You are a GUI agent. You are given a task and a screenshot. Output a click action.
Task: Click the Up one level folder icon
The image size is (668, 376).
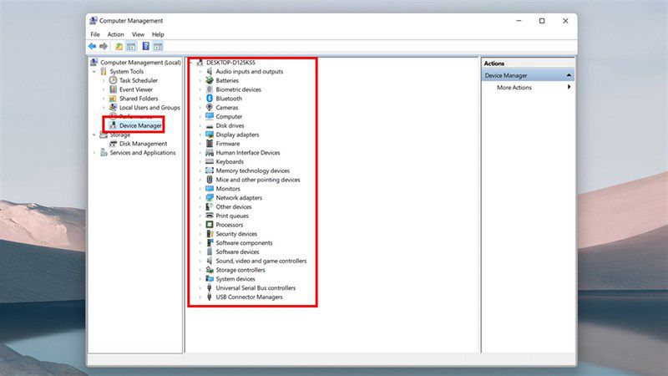pos(119,46)
